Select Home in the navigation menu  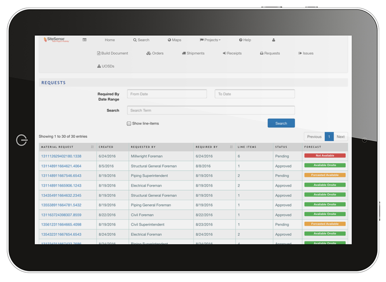click(x=110, y=40)
